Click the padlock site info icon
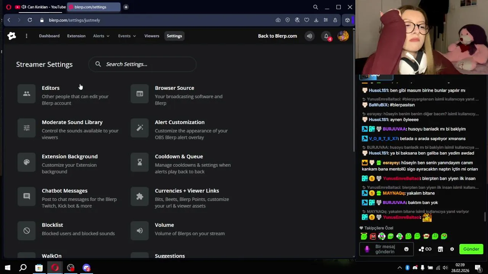Image resolution: width=488 pixels, height=274 pixels. (42, 20)
